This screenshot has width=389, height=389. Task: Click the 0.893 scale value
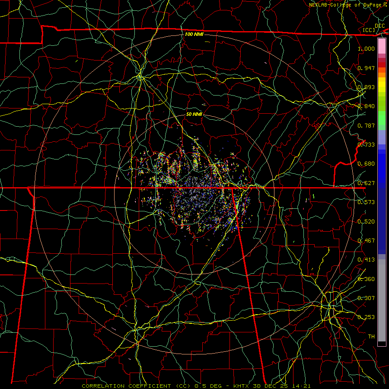pos(366,87)
